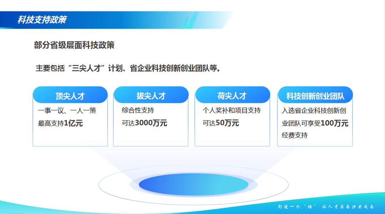This screenshot has height=214, width=385.
Task: Click the blue gradient ellipse at bottom
Action: coord(193,184)
